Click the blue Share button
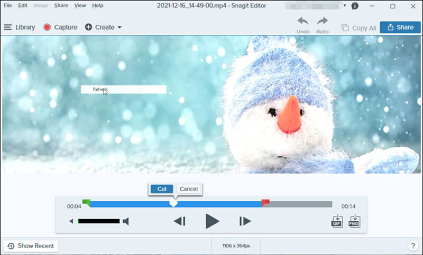This screenshot has height=255, width=423. point(400,27)
